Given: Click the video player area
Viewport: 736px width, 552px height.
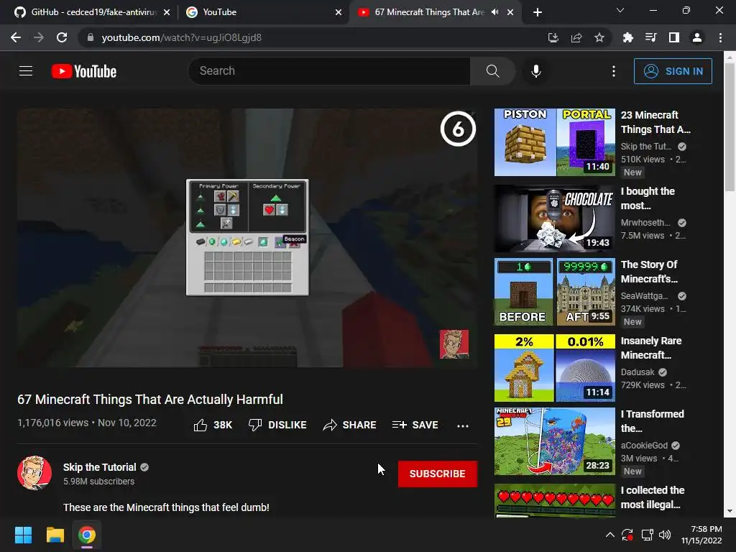Looking at the screenshot, I should point(247,237).
